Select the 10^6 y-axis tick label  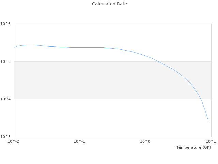click(6, 24)
